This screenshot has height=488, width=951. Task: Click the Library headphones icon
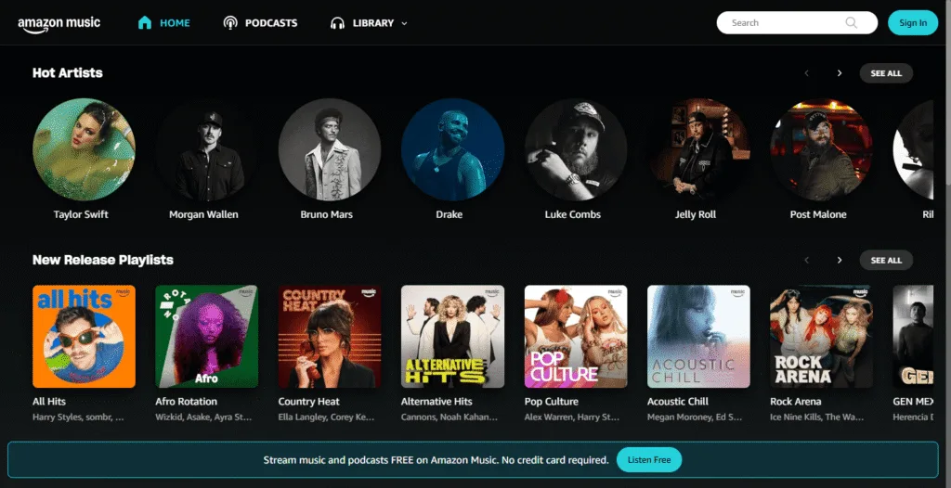(337, 23)
